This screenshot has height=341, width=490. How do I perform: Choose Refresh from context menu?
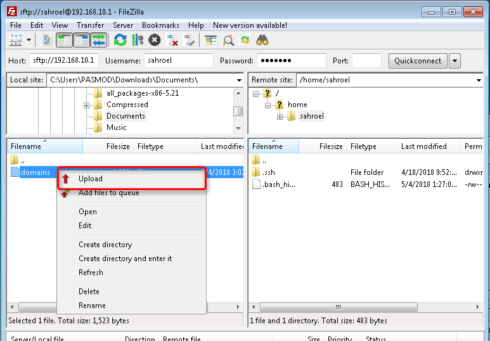[x=132, y=273]
